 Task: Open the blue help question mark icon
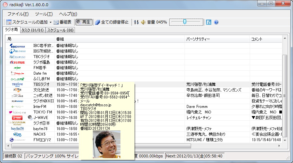tap(216, 22)
